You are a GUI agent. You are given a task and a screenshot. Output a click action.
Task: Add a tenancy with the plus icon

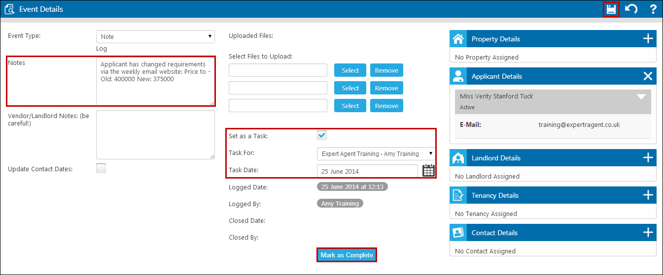click(648, 195)
